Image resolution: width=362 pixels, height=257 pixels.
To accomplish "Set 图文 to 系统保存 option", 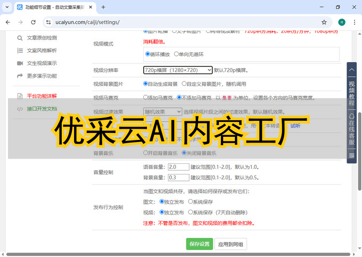I will point(191,202).
